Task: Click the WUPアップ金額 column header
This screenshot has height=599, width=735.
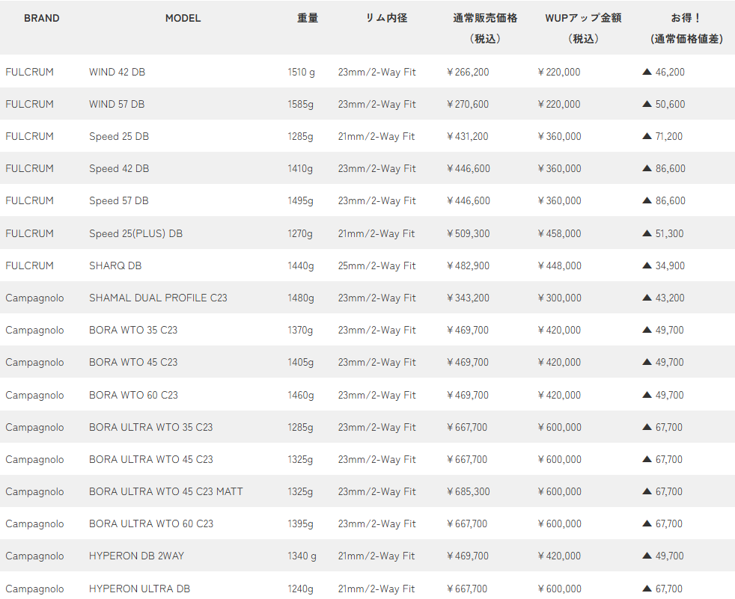Action: [x=583, y=18]
